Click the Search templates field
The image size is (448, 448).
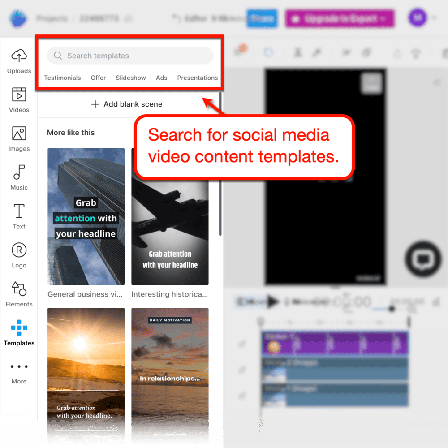129,56
